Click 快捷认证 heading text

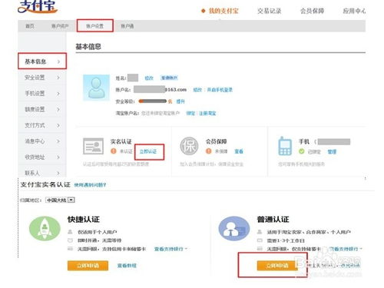84,220
